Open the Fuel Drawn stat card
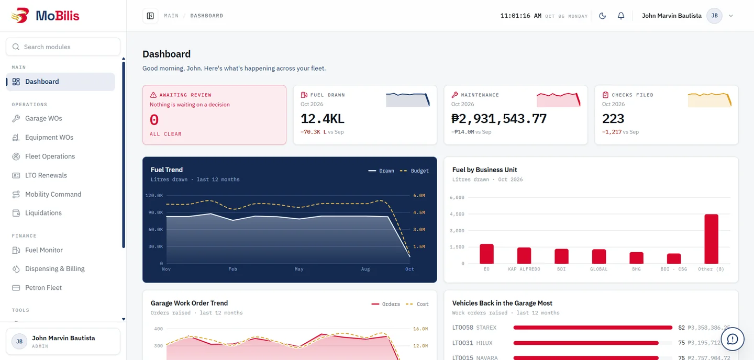754x360 pixels. click(365, 115)
